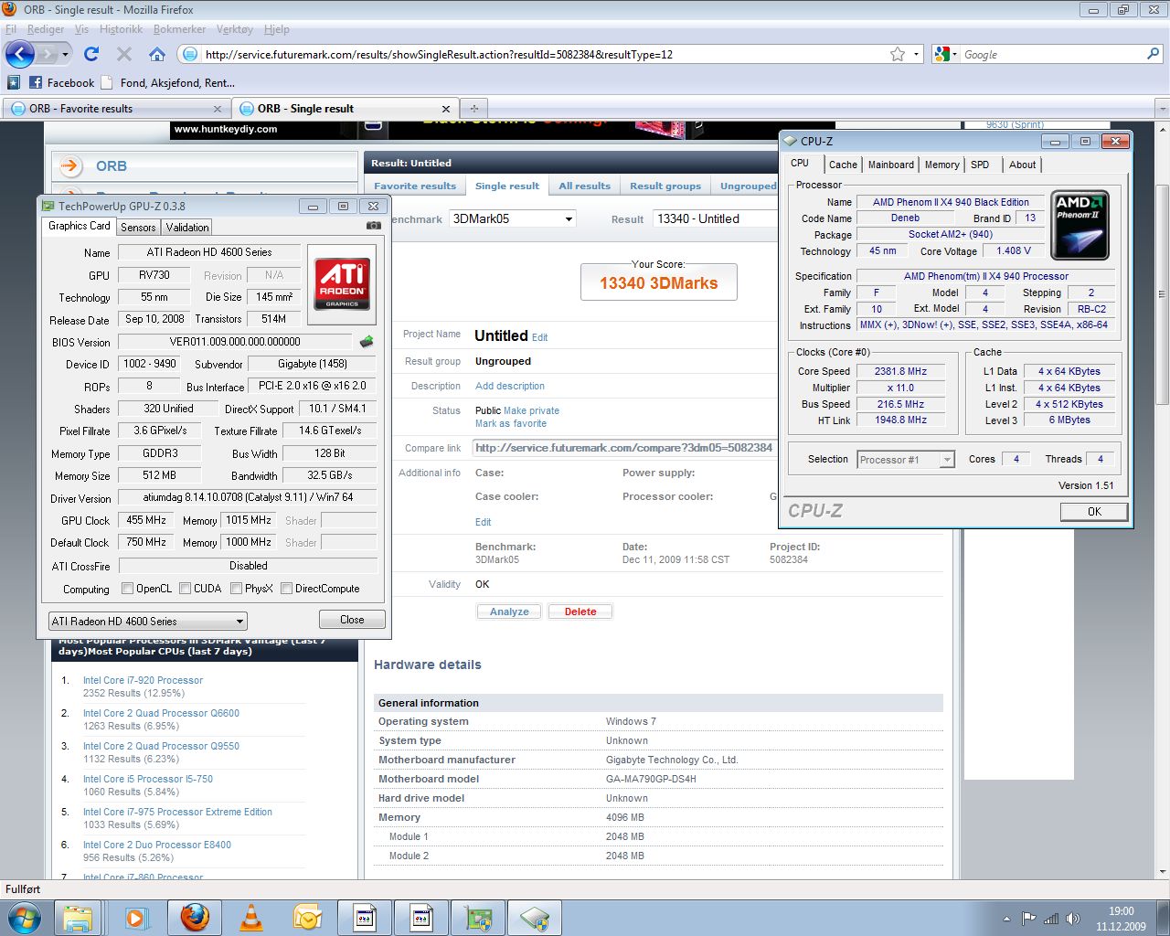The height and width of the screenshot is (936, 1170).
Task: Select the compare link URL field
Action: click(x=624, y=448)
